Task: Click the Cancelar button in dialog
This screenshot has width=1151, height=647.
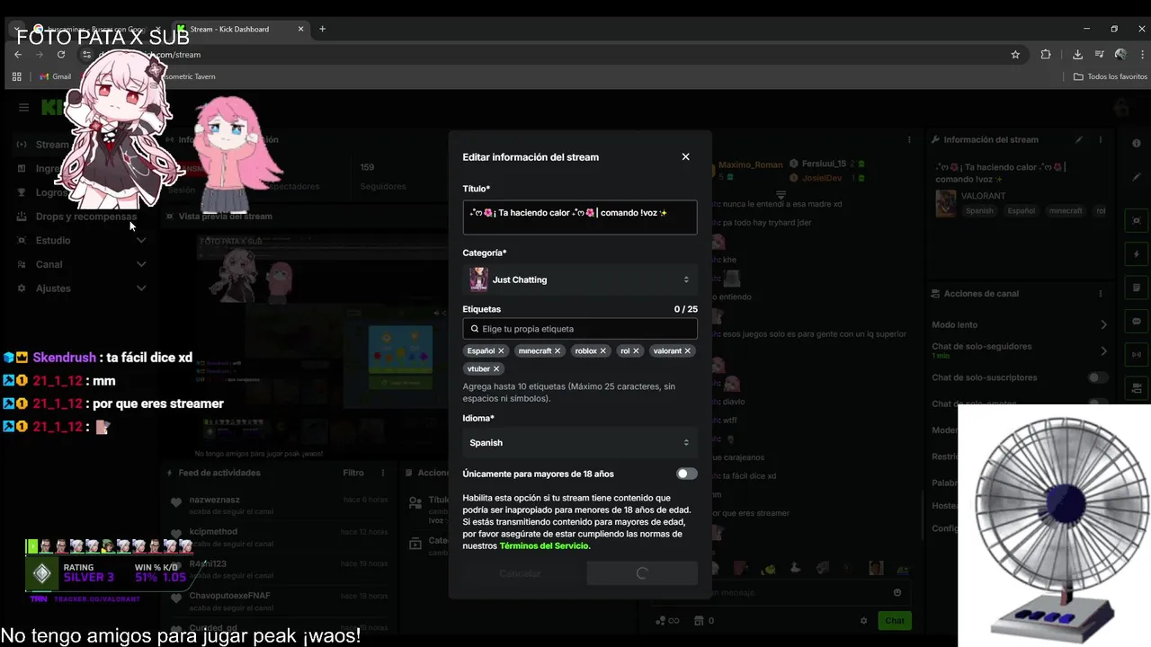Action: (x=520, y=573)
